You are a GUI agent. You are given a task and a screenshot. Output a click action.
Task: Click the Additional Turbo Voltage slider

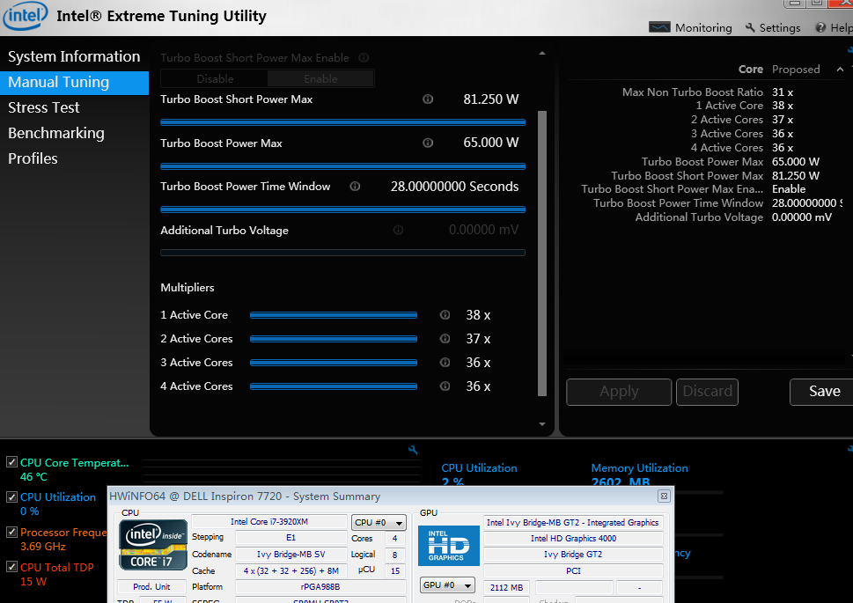(342, 253)
